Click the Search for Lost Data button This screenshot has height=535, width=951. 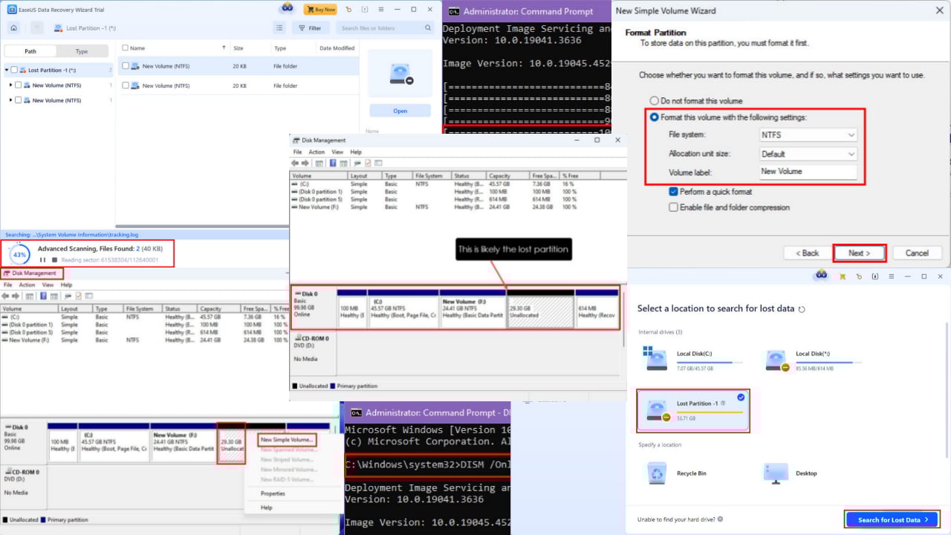click(x=892, y=519)
